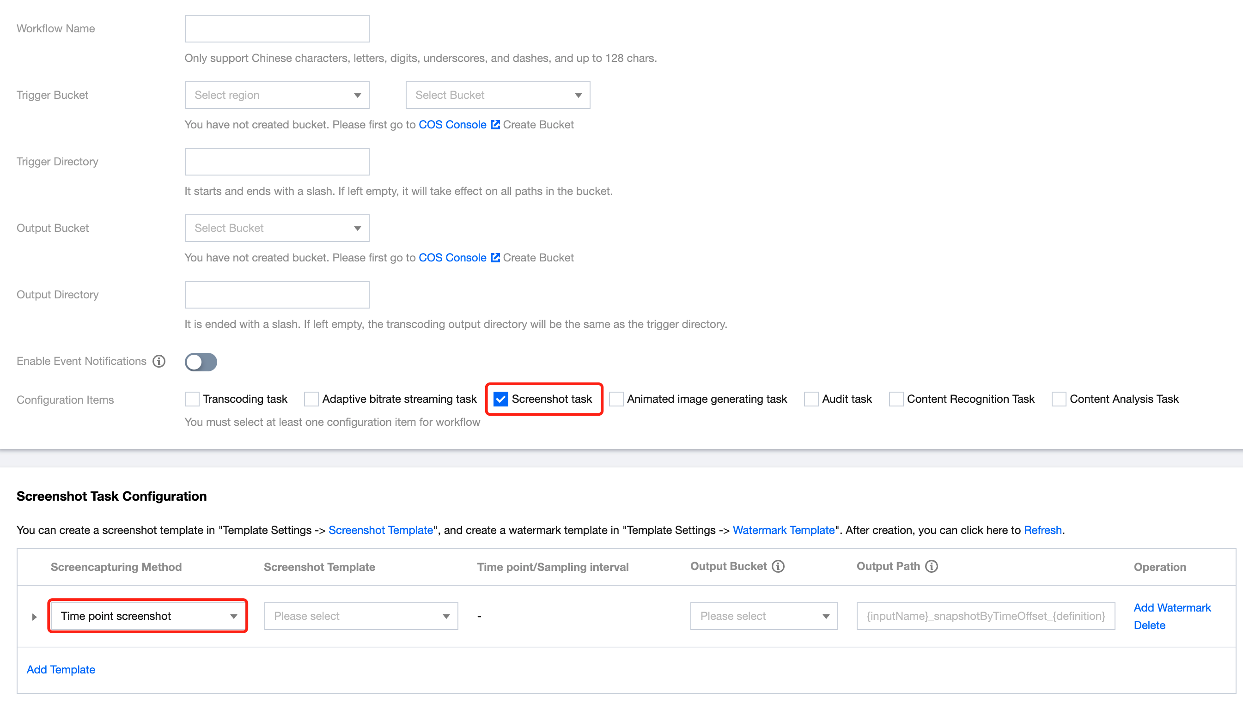The width and height of the screenshot is (1243, 703).
Task: Click external link icon in Output Bucket hint
Action: 495,258
